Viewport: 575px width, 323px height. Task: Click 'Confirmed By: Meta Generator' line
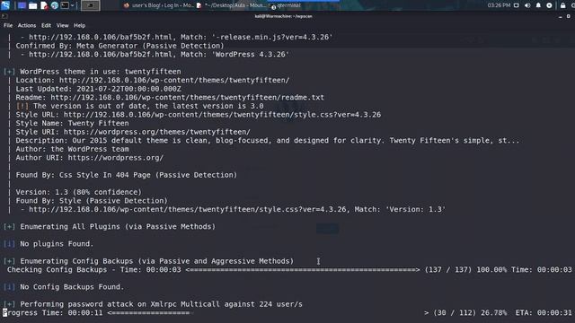pyautogui.click(x=119, y=46)
